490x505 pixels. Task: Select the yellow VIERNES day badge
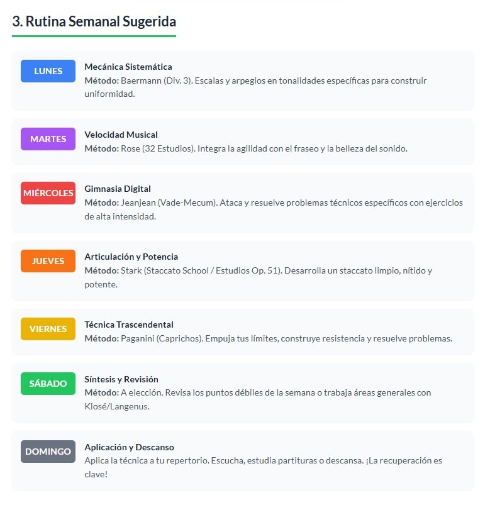48,329
